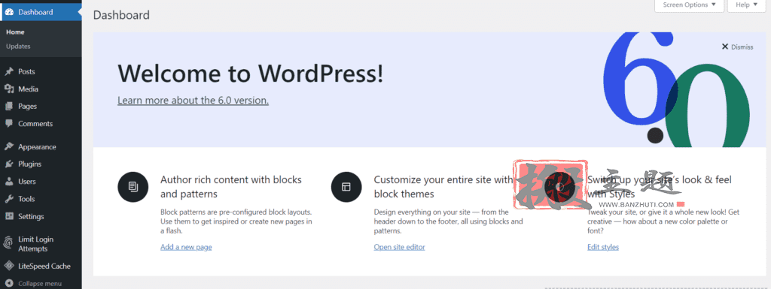771x289 pixels.
Task: Select Home in Dashboard submenu
Action: 15,32
